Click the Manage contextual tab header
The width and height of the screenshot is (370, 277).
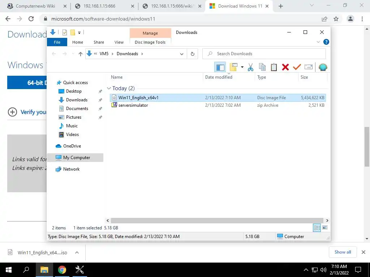150,33
